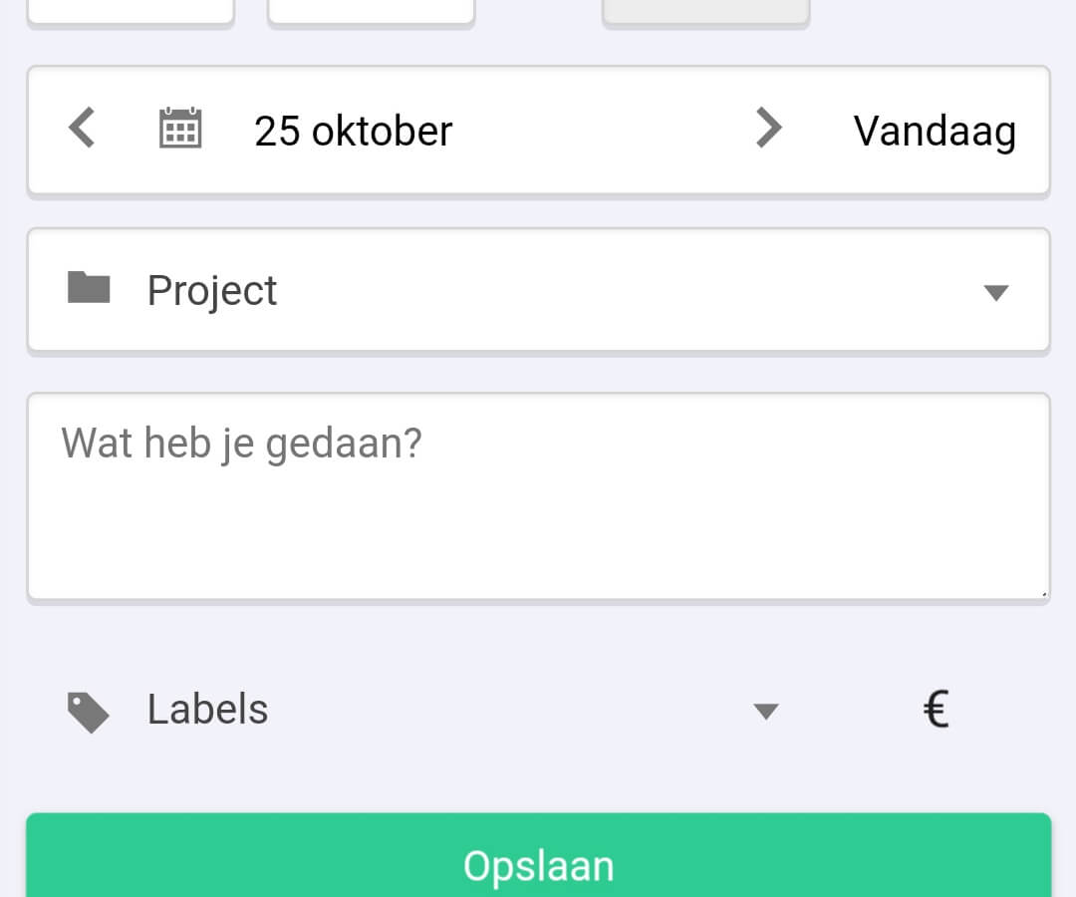Click the second time input box at top
Screen dimensions: 1076x897
tap(372, 12)
